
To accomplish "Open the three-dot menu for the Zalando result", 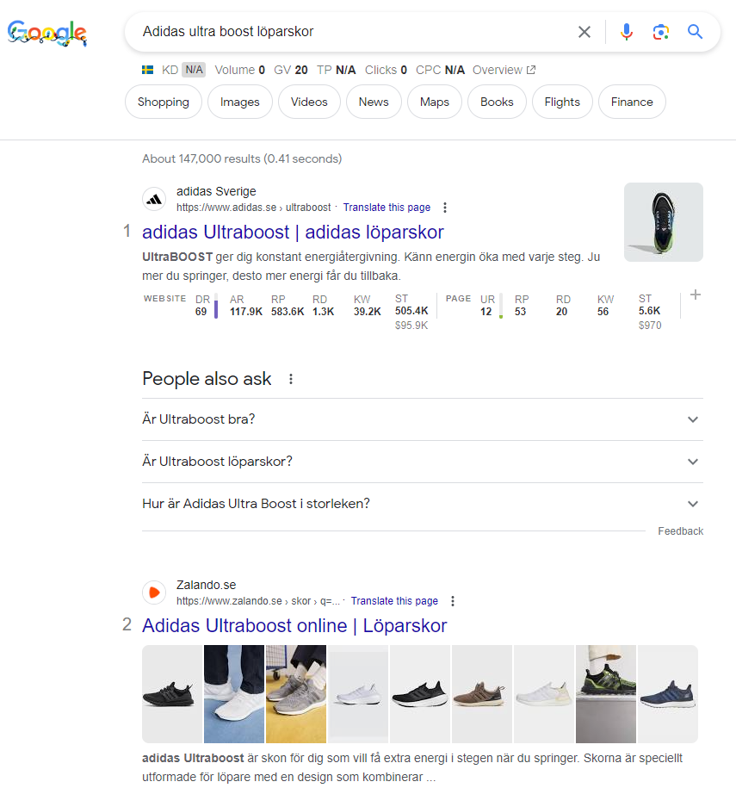I will [453, 601].
